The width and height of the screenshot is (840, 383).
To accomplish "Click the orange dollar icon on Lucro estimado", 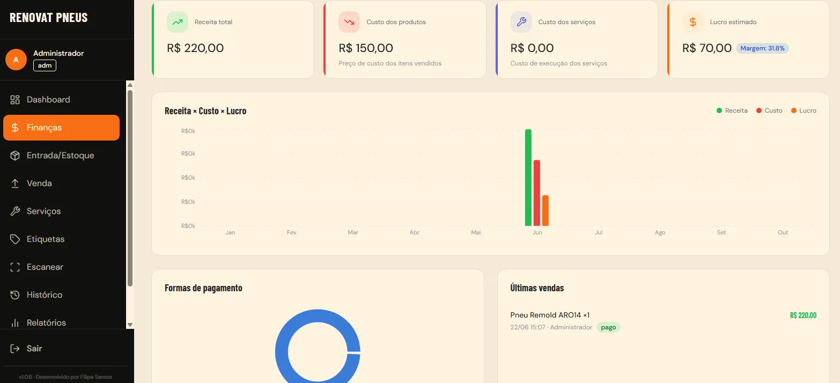I will (692, 22).
